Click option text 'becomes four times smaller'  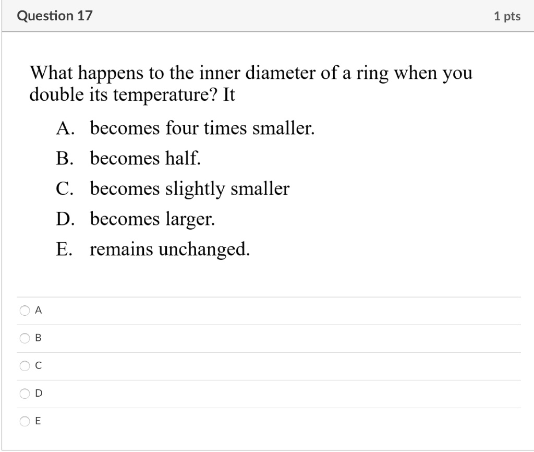[x=202, y=128]
